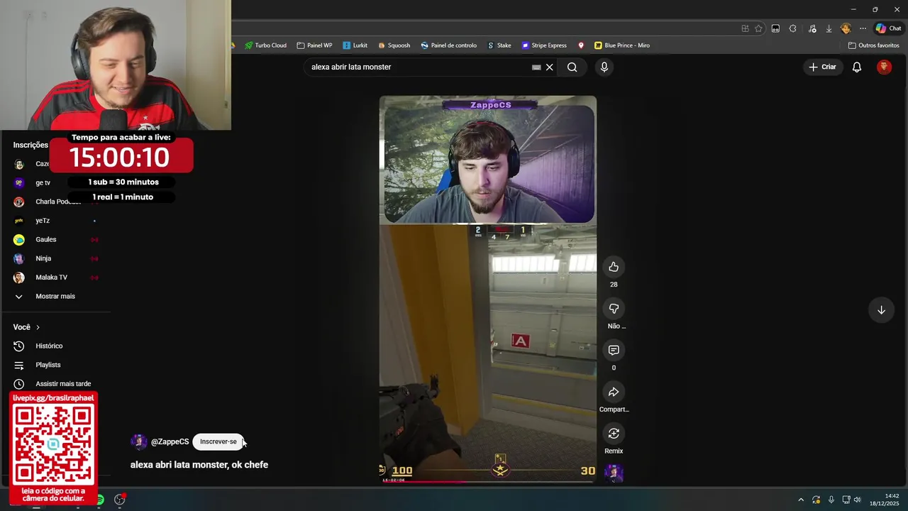Screen dimensions: 908x511
Task: Open the account avatar menu
Action: (884, 67)
